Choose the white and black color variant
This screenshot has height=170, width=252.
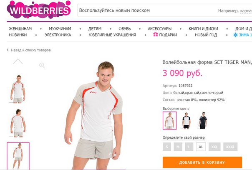[186, 121]
